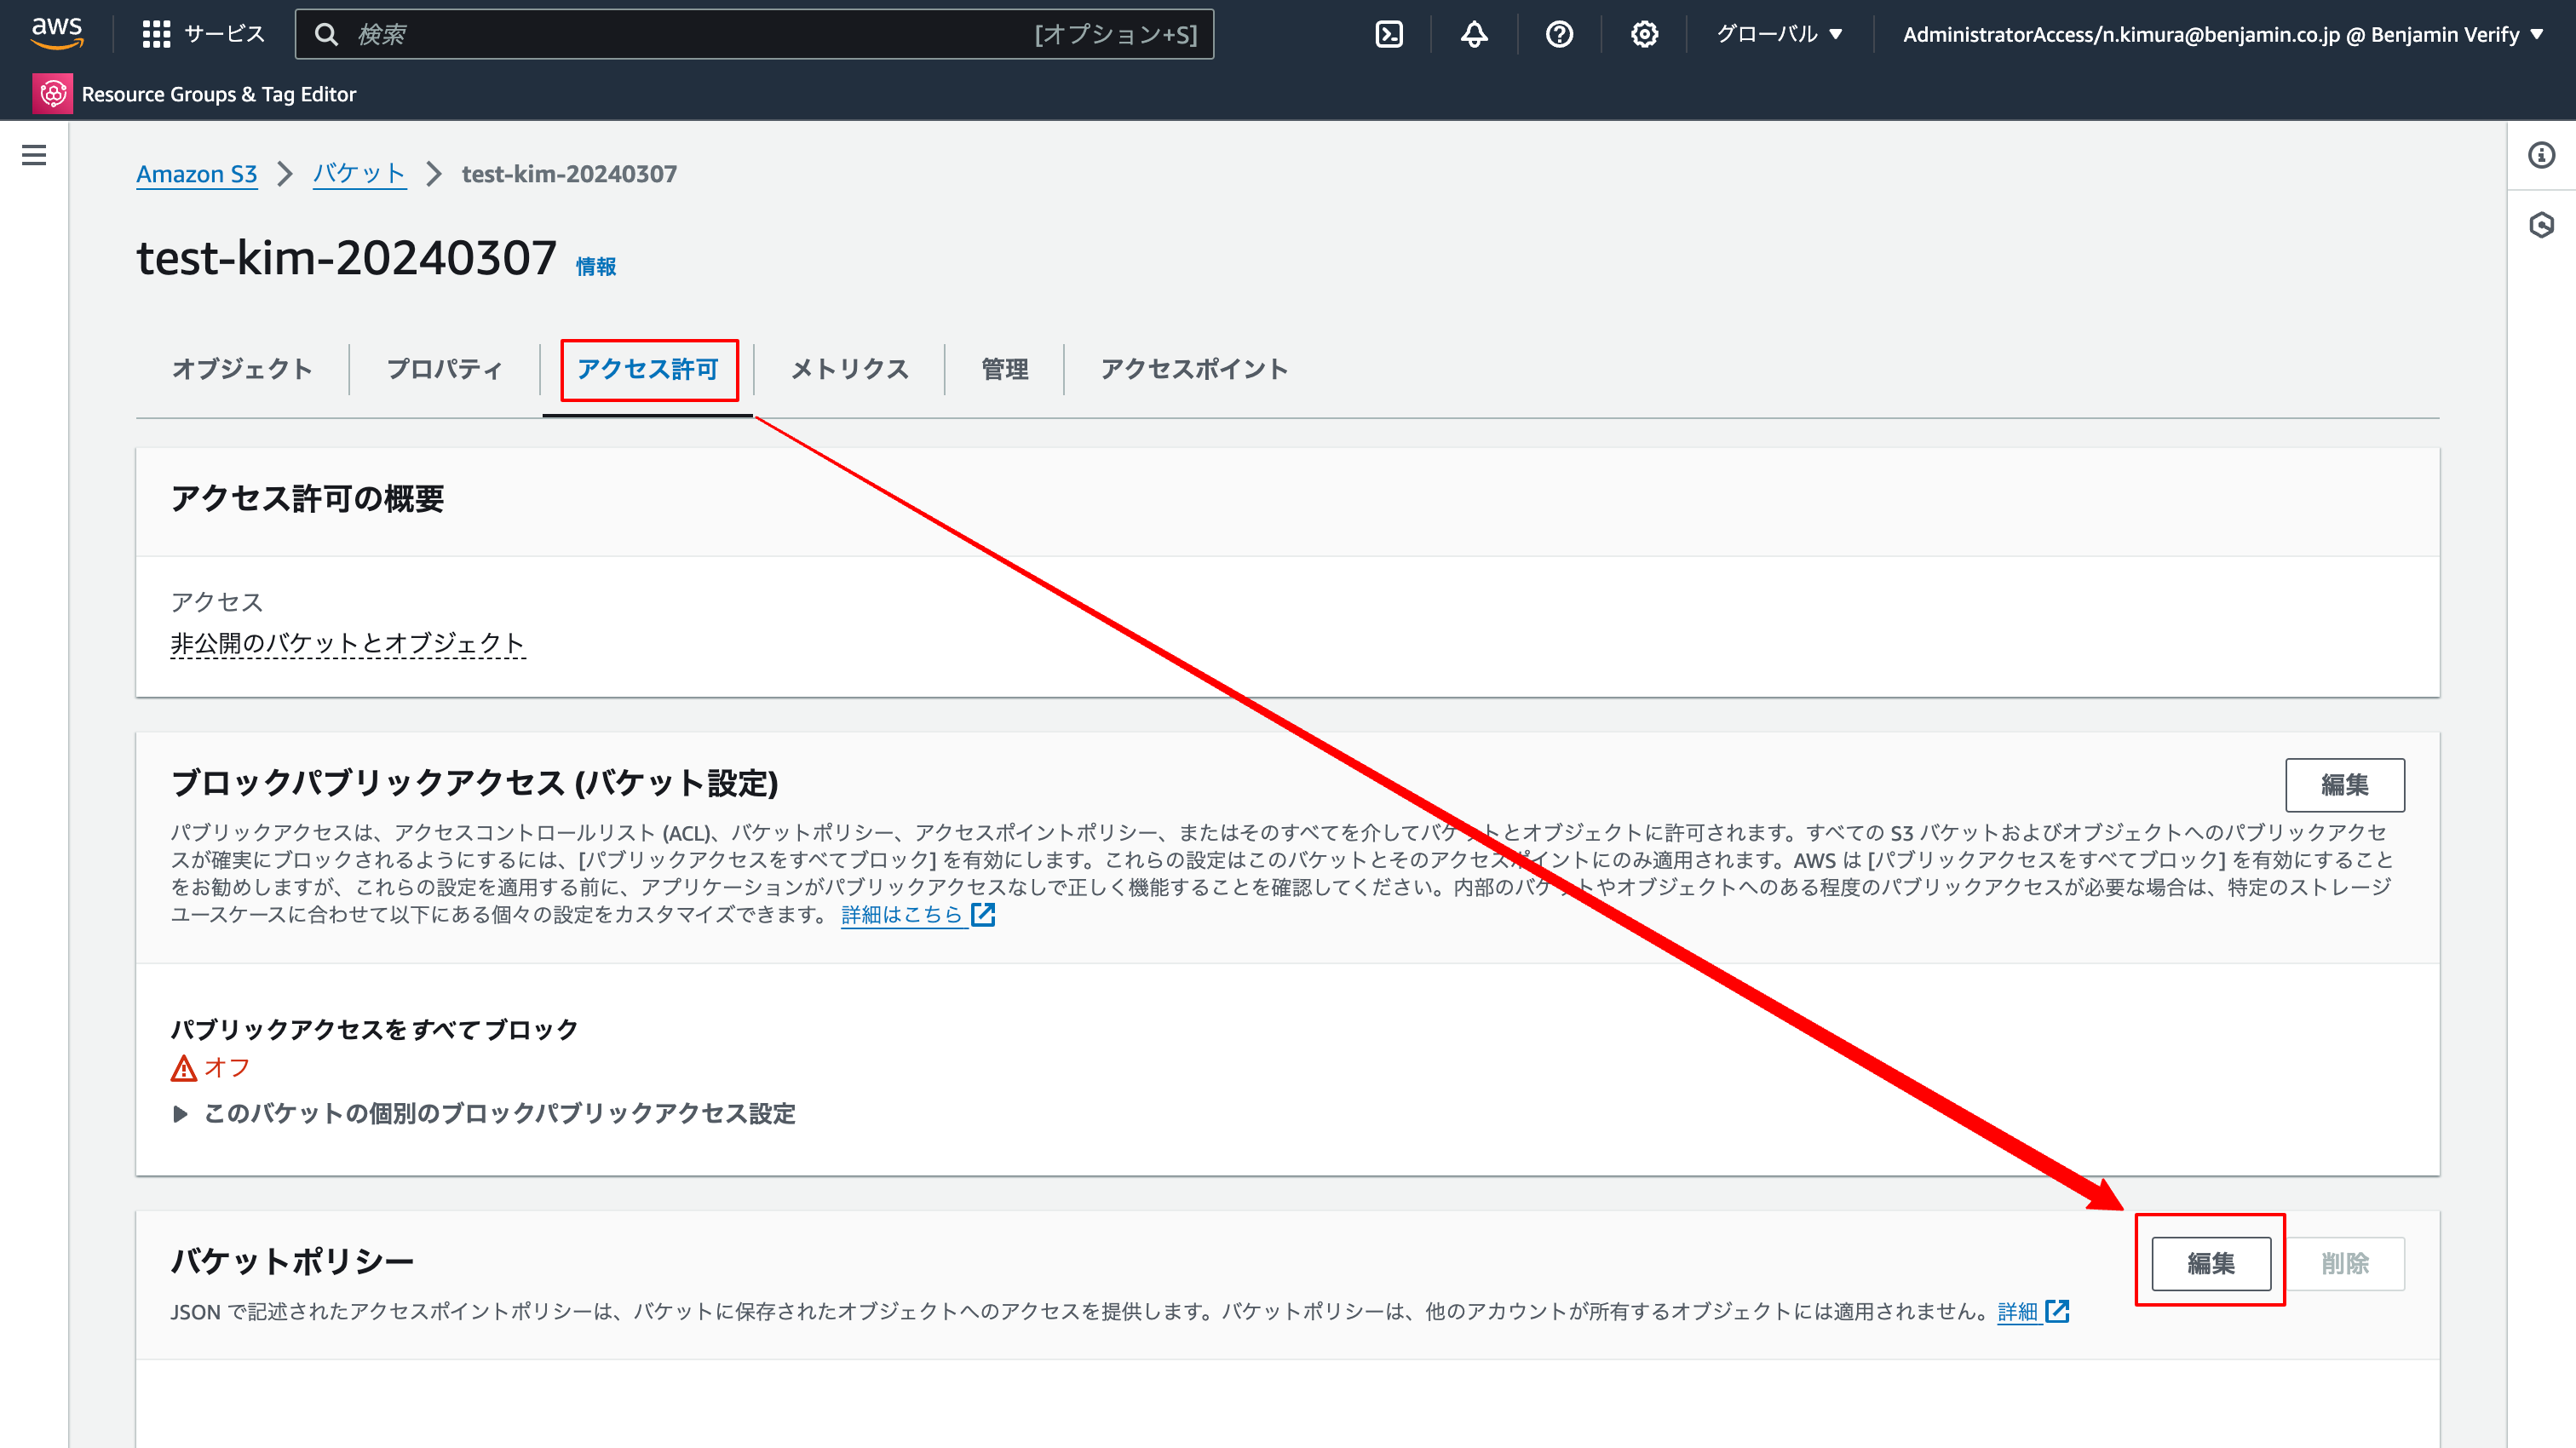Open the hexagon tools icon on right edge
This screenshot has height=1448, width=2576.
[x=2541, y=225]
